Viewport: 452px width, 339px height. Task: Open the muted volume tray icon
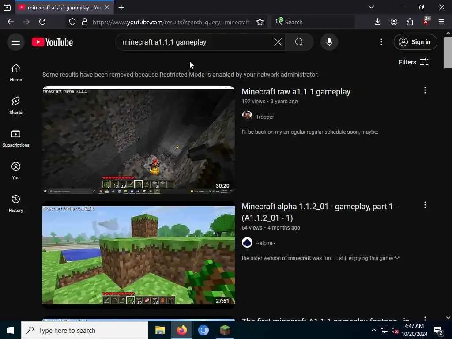(395, 330)
